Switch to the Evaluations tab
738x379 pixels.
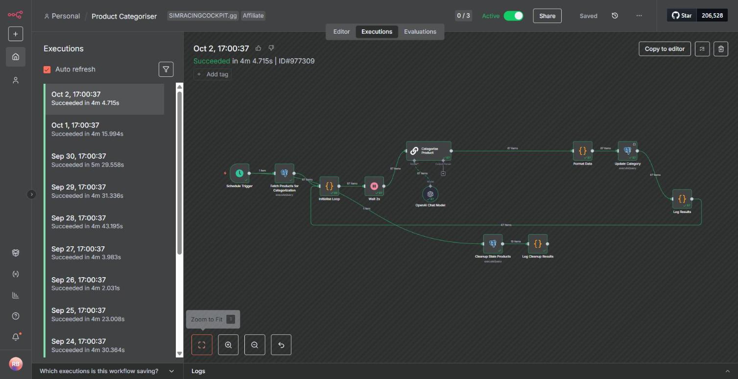[x=420, y=31]
